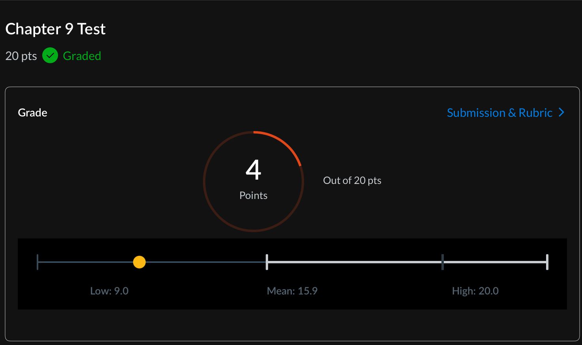Click the green Graded status text
The height and width of the screenshot is (345, 582).
[x=82, y=56]
